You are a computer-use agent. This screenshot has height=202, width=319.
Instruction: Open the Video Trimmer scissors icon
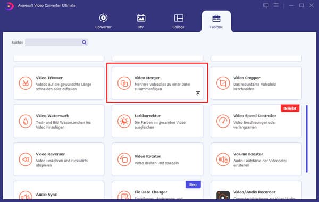pyautogui.click(x=26, y=83)
